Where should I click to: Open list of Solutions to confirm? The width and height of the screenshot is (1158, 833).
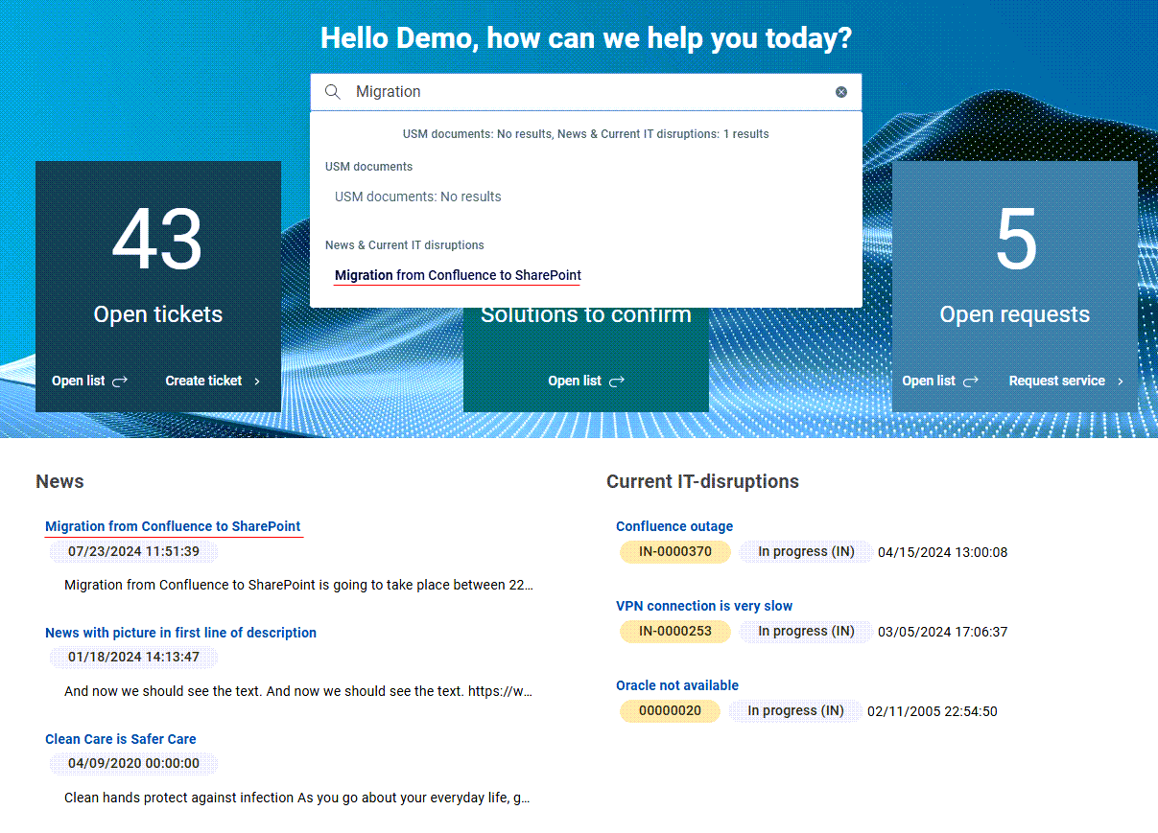tap(575, 381)
